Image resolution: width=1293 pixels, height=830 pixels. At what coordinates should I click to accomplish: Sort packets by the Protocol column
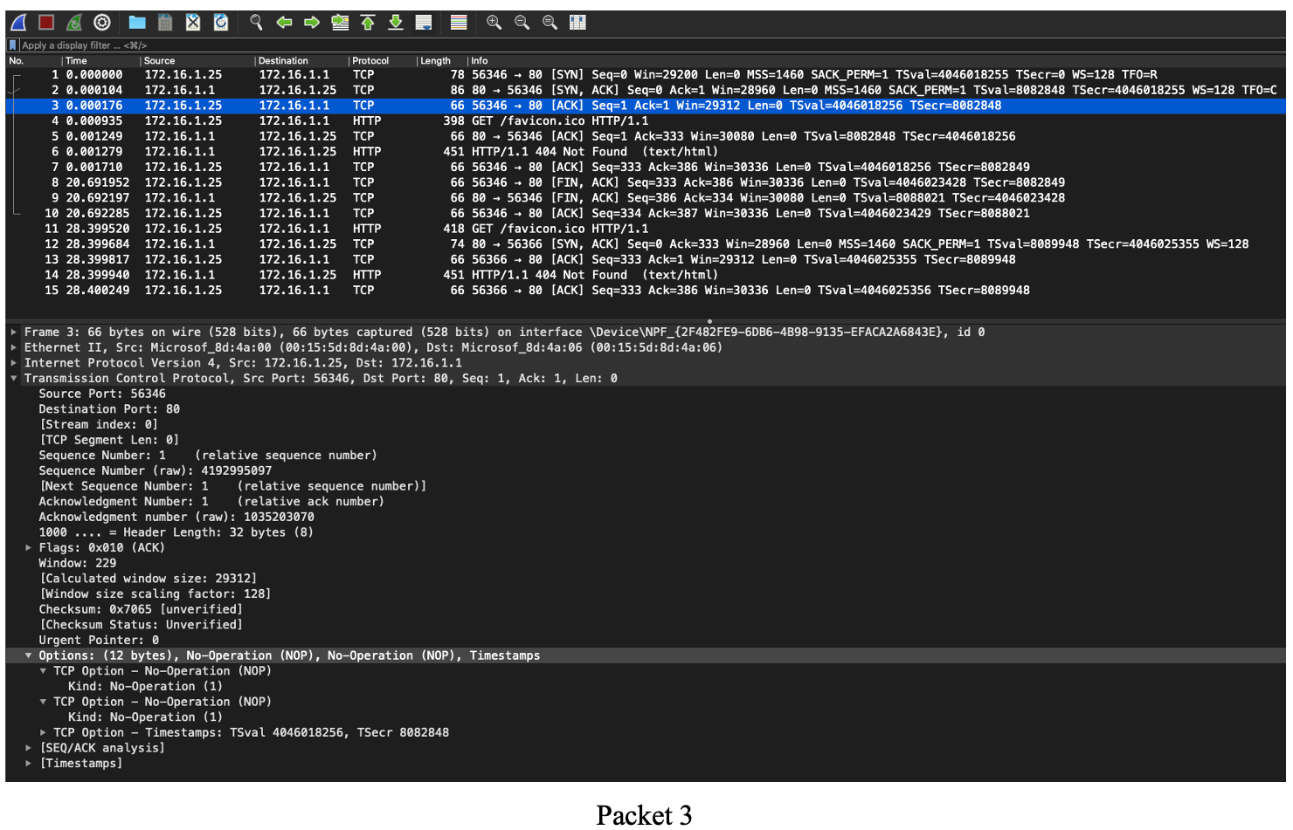point(371,60)
